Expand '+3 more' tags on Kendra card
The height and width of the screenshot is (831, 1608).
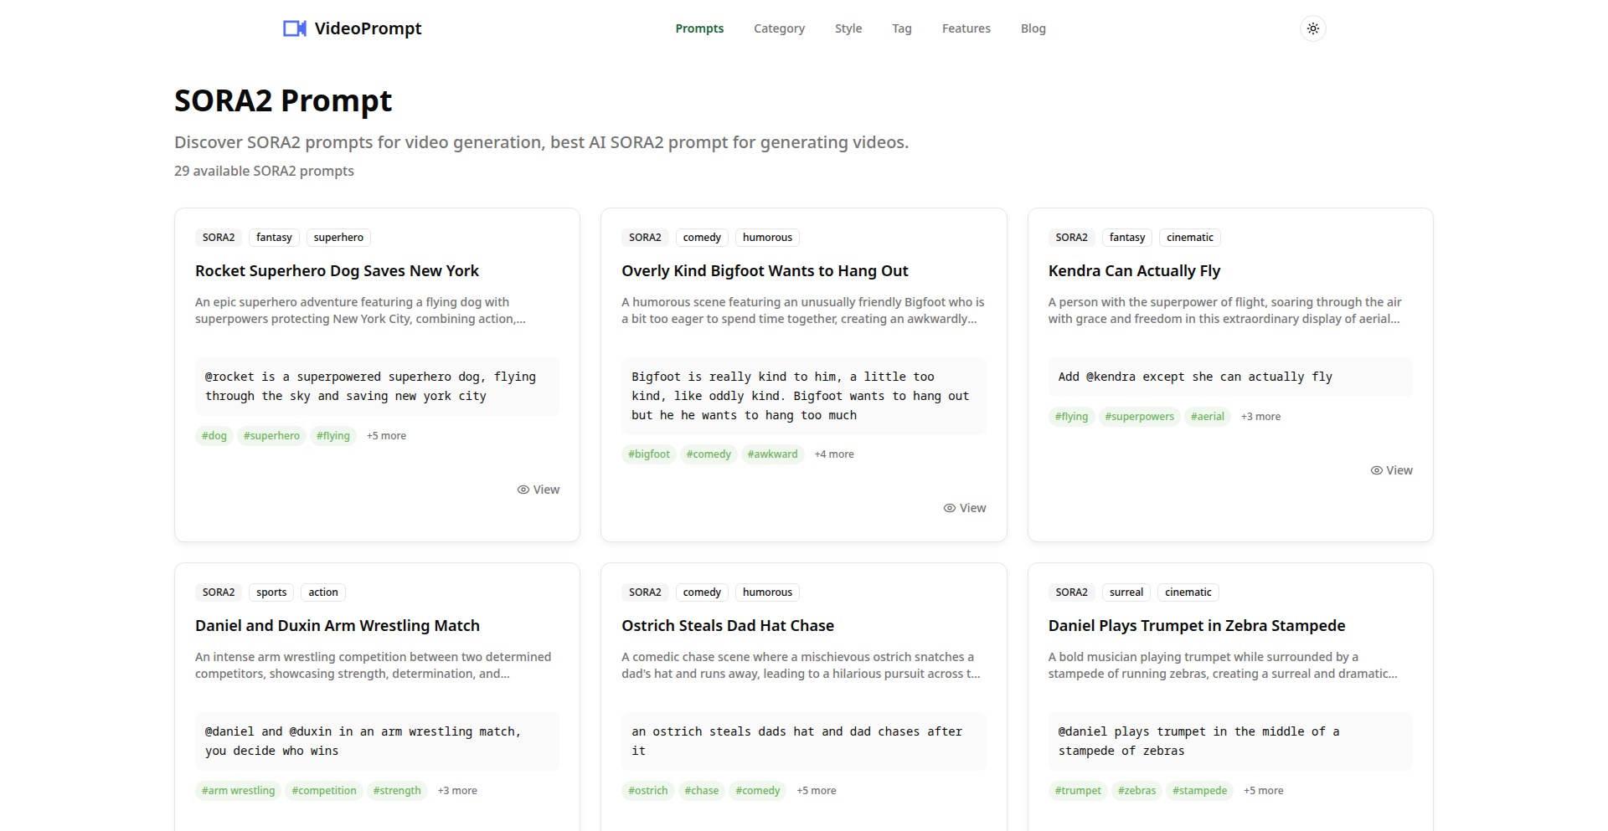point(1260,417)
